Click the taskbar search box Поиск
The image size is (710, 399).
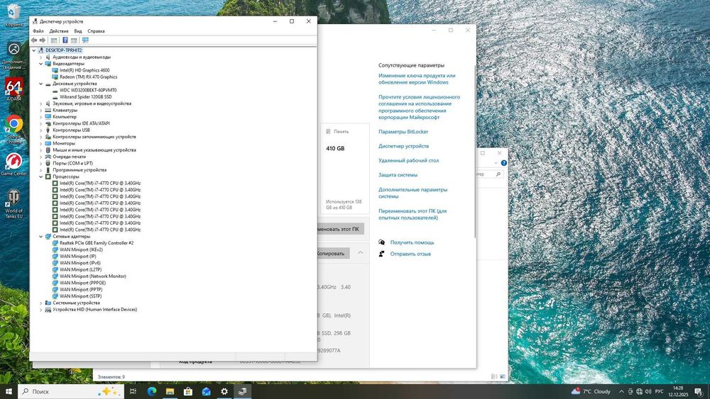click(x=70, y=391)
